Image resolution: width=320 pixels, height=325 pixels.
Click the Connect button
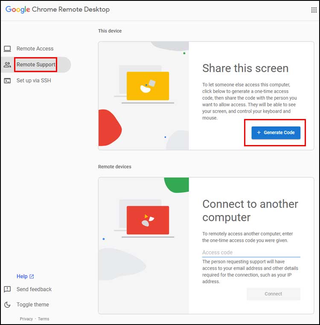point(273,294)
